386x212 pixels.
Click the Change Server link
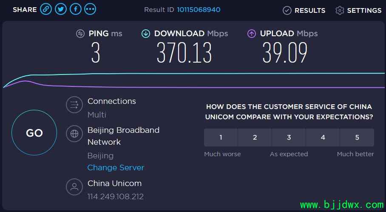tap(116, 168)
